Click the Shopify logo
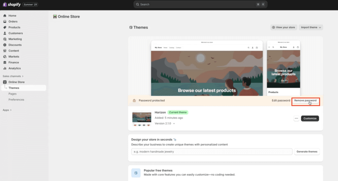The width and height of the screenshot is (338, 181). (x=12, y=4)
